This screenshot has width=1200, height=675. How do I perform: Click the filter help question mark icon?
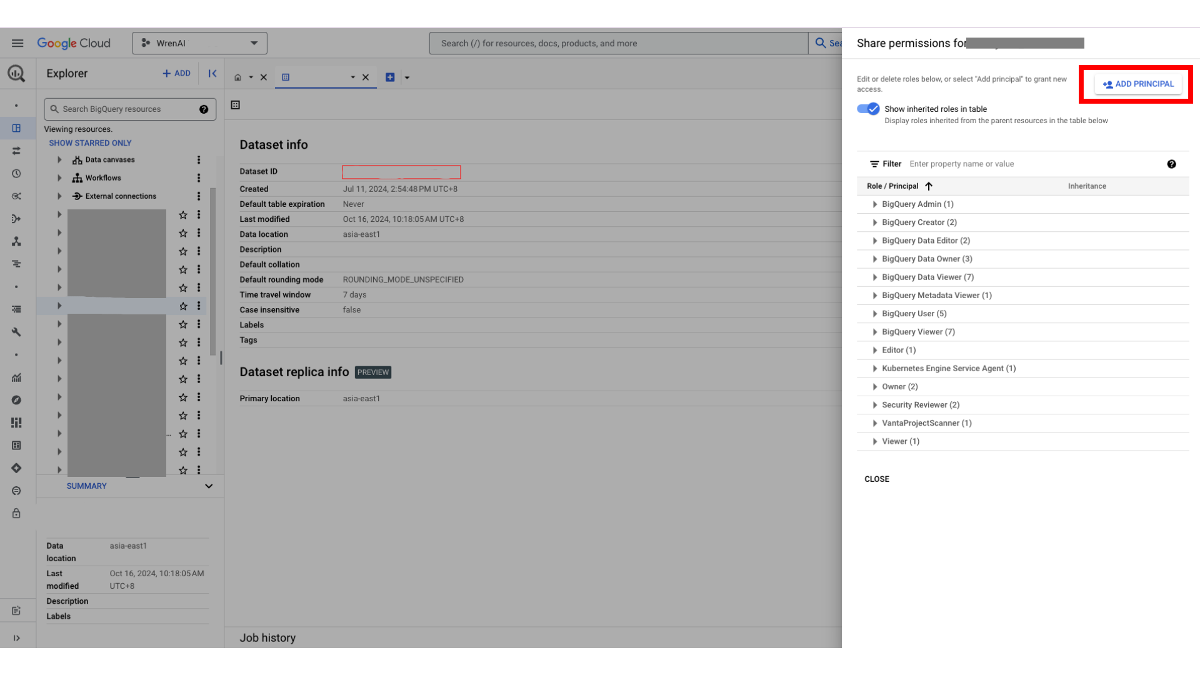pos(1171,164)
